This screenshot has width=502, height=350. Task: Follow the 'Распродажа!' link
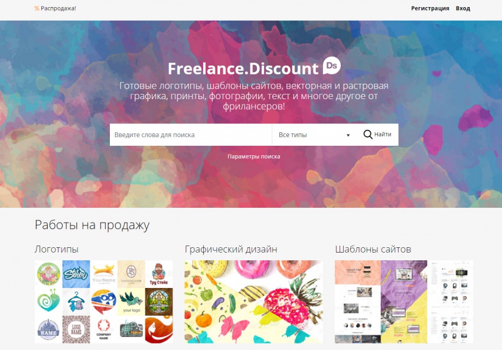(x=58, y=8)
